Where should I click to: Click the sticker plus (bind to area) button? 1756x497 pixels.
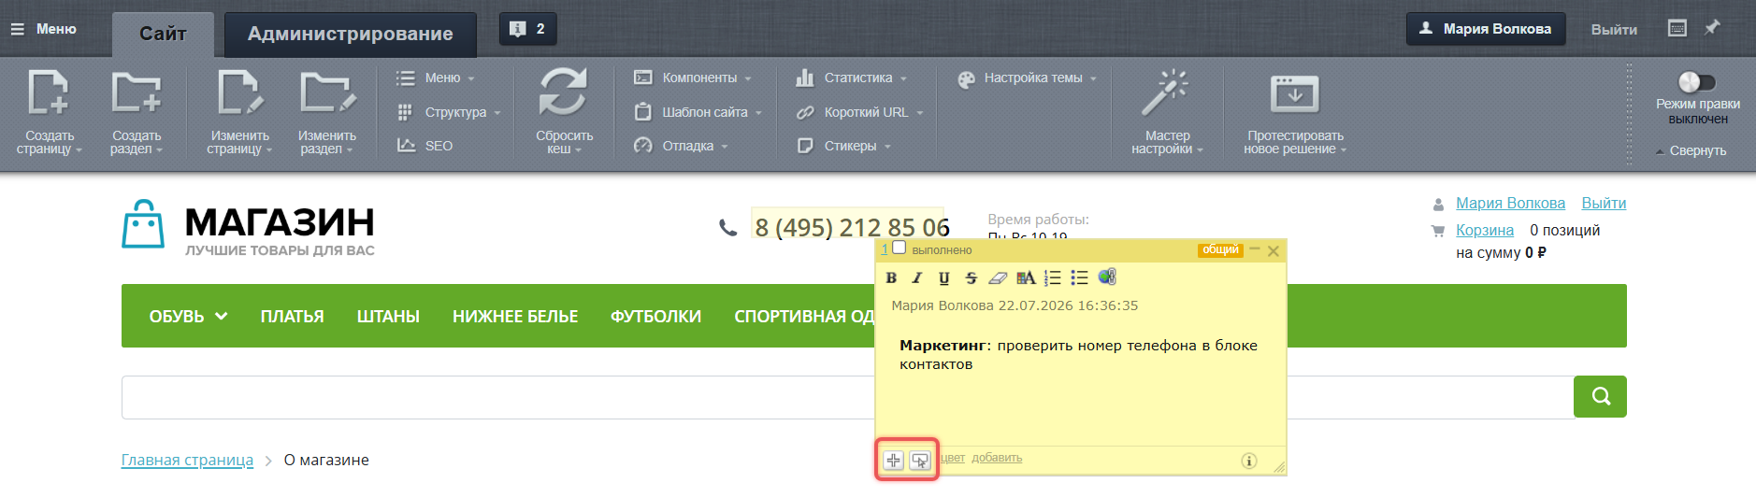pos(893,460)
